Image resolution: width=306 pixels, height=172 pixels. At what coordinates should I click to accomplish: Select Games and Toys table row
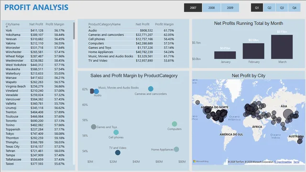pos(131,48)
